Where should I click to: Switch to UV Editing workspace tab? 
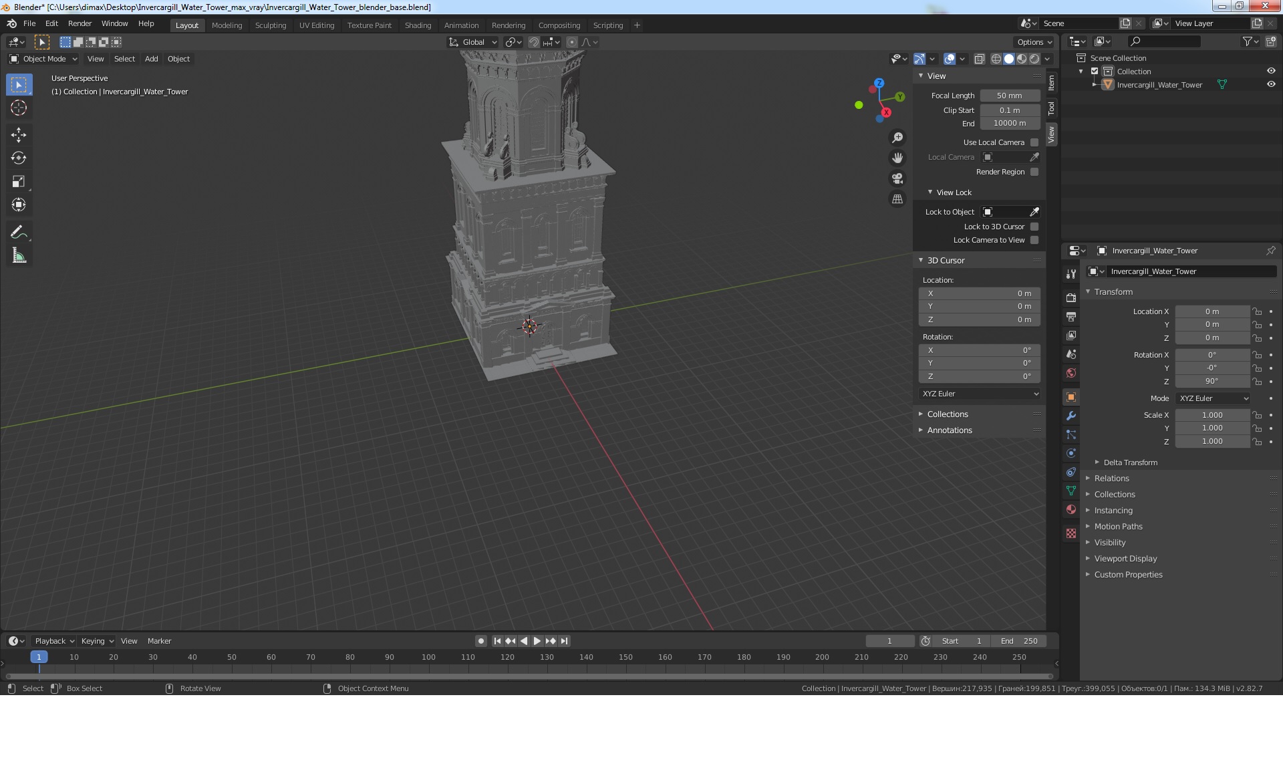317,25
